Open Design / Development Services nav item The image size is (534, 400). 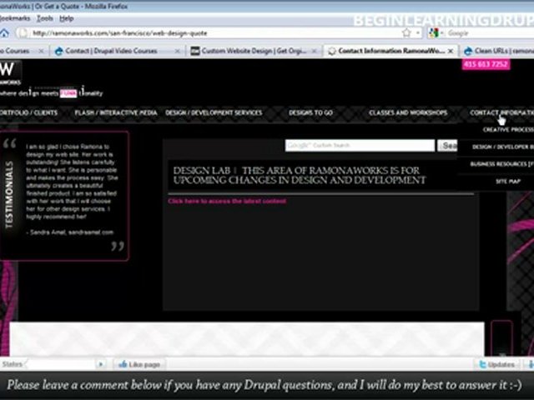pyautogui.click(x=214, y=112)
